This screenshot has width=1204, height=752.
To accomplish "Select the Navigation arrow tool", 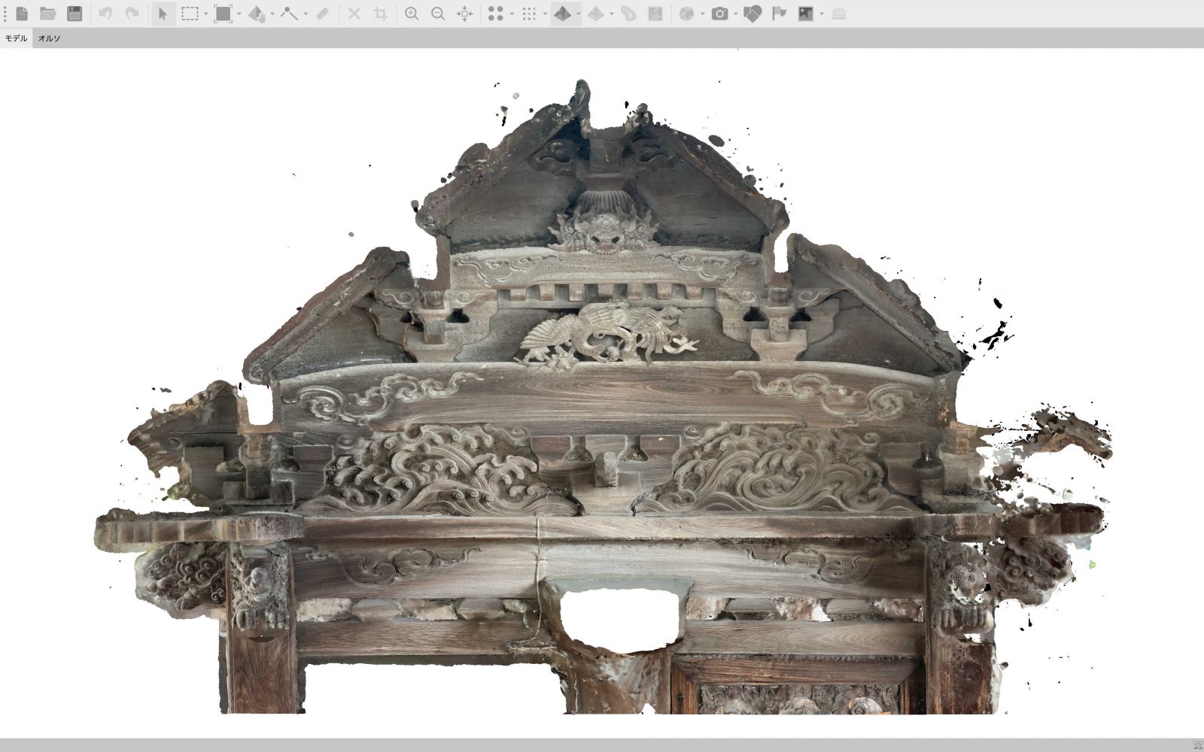I will click(x=163, y=14).
